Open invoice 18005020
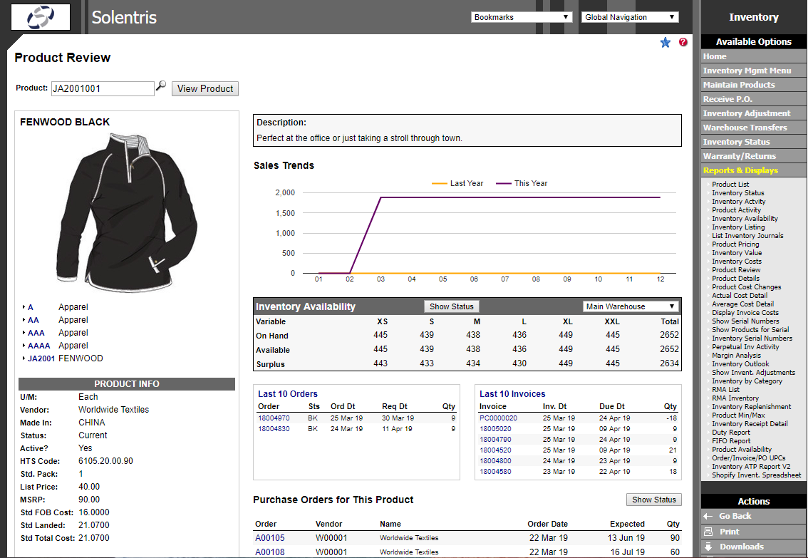This screenshot has height=558, width=808. [x=495, y=429]
